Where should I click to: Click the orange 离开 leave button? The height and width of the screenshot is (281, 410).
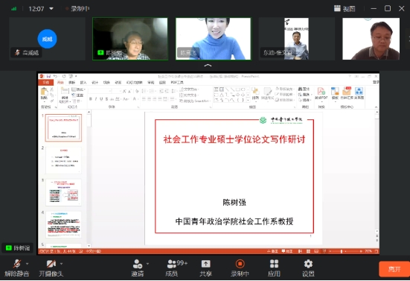[x=394, y=269]
